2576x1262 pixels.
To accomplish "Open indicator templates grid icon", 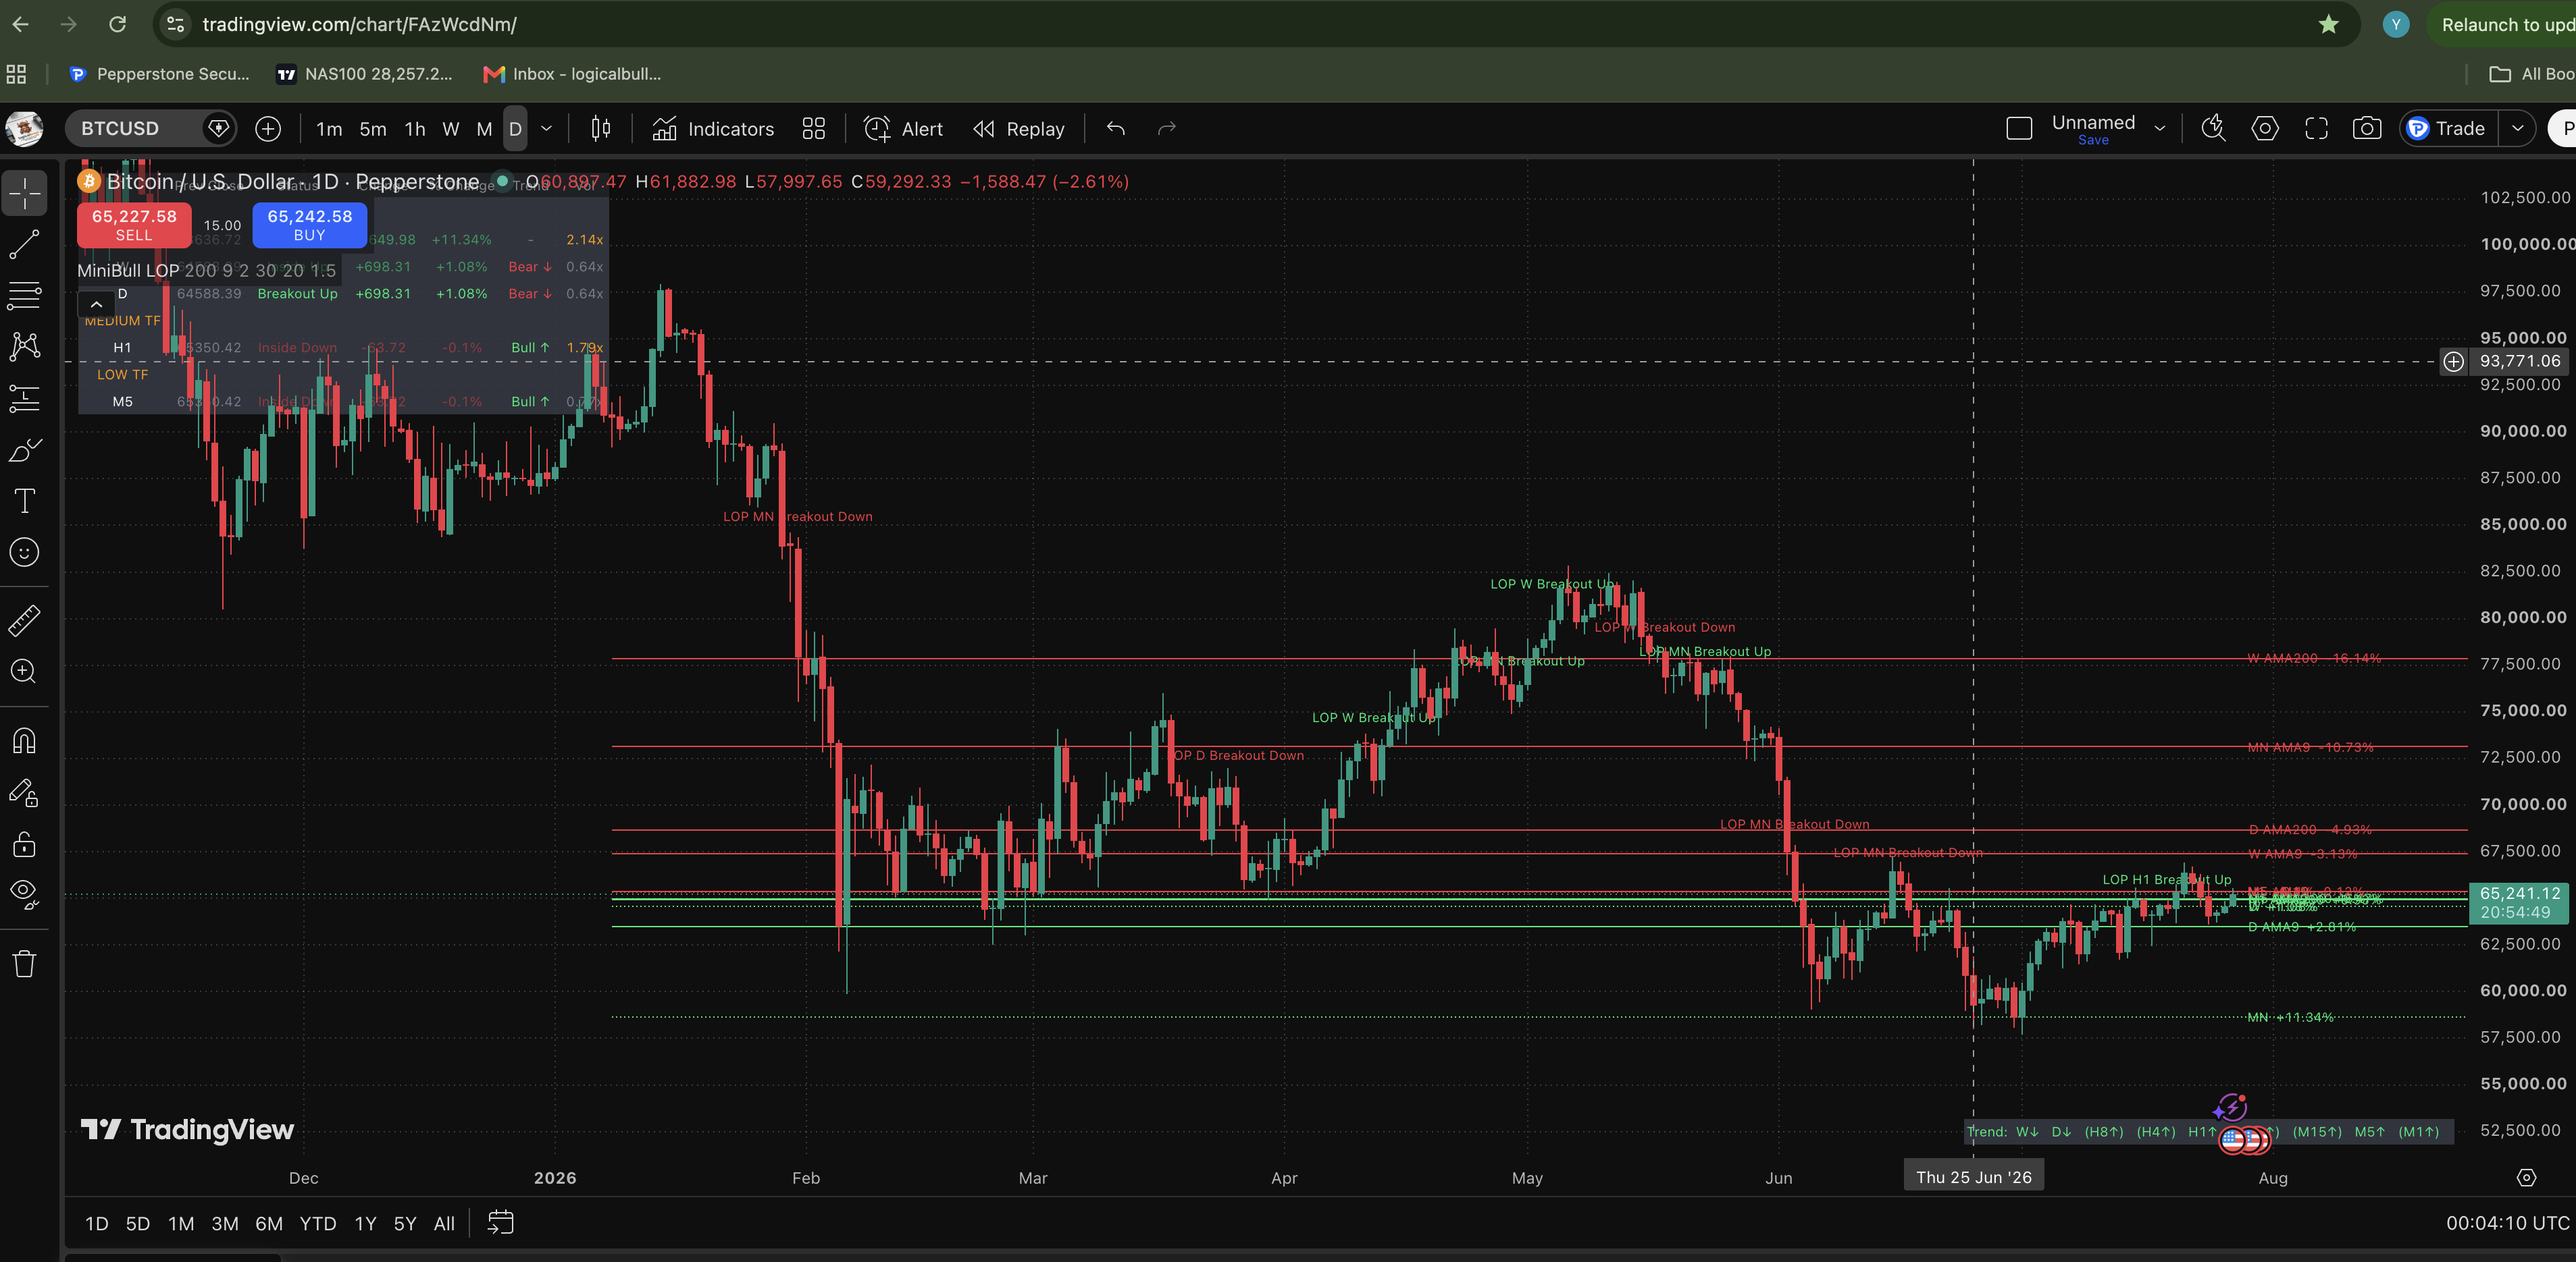I will [814, 129].
